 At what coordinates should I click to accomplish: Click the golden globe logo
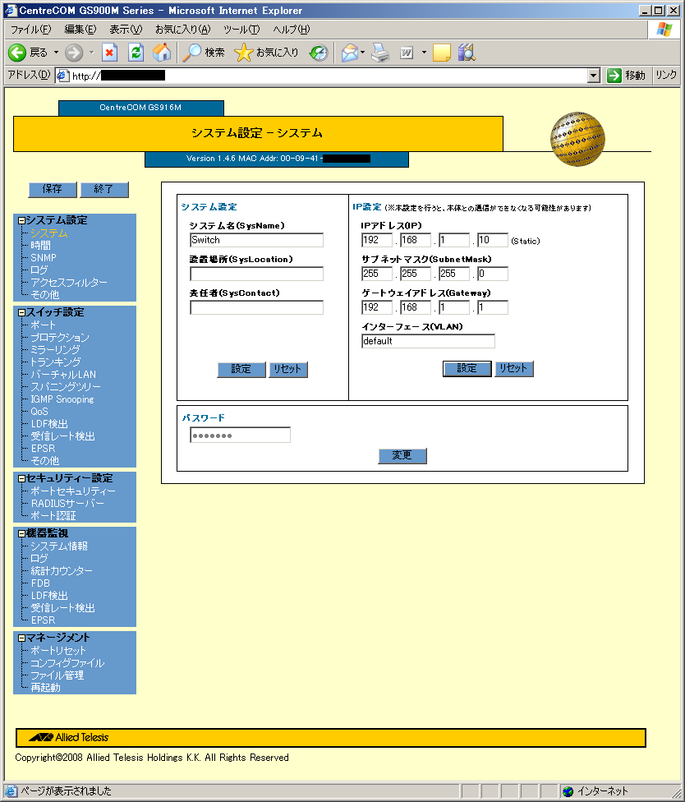[x=577, y=139]
